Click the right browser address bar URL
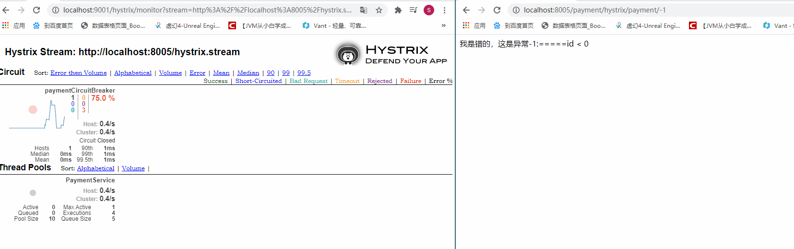 (x=595, y=10)
